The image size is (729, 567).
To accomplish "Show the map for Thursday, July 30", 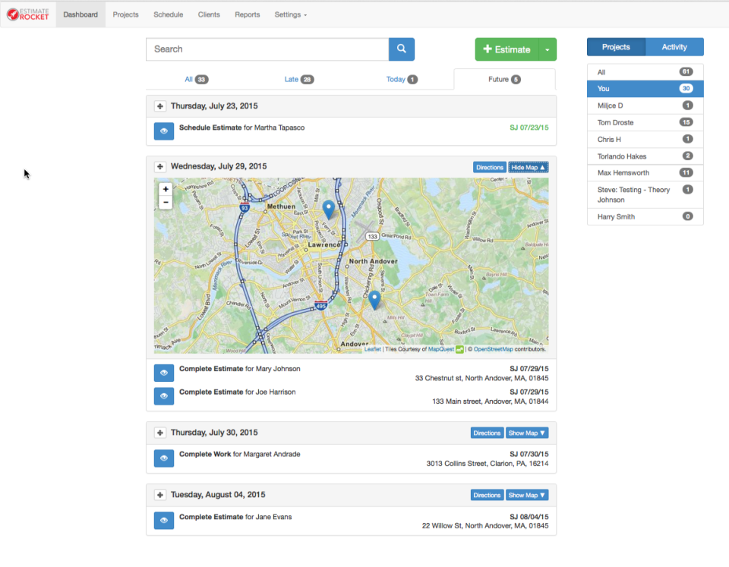I will coord(526,433).
